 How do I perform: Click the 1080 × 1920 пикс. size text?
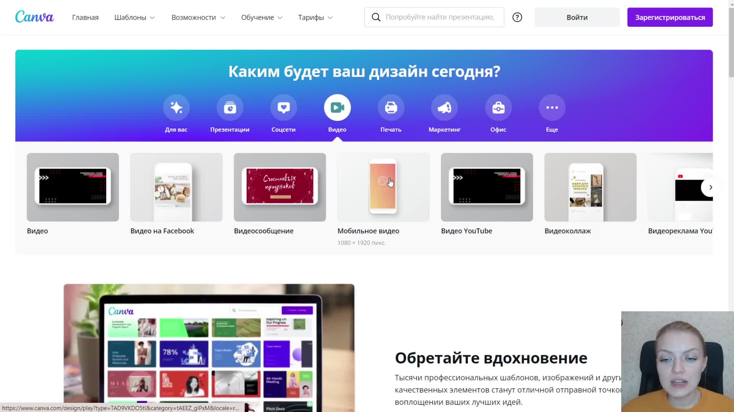362,243
